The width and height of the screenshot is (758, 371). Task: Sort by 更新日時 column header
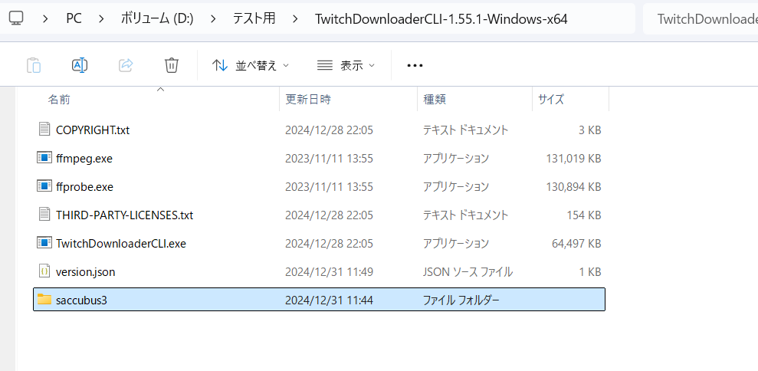[x=308, y=100]
